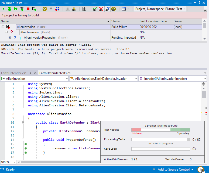Viewport: 209px width, 173px height.
Task: Sort by the Name column header
Action: (55, 21)
